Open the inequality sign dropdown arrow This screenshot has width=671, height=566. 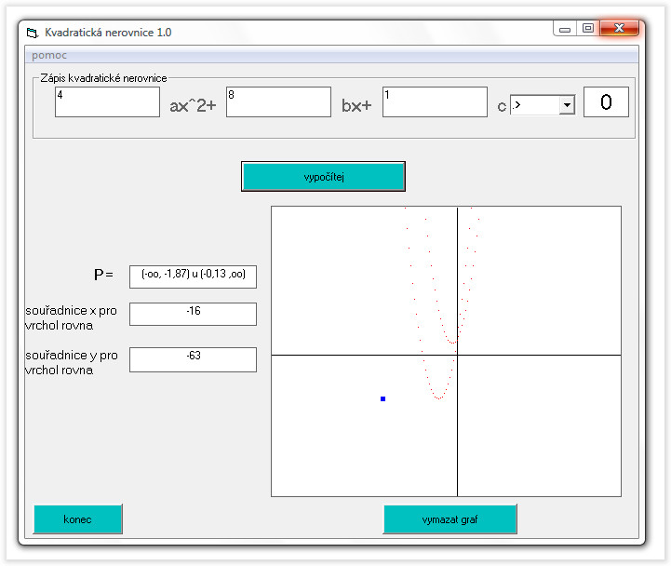tap(567, 105)
